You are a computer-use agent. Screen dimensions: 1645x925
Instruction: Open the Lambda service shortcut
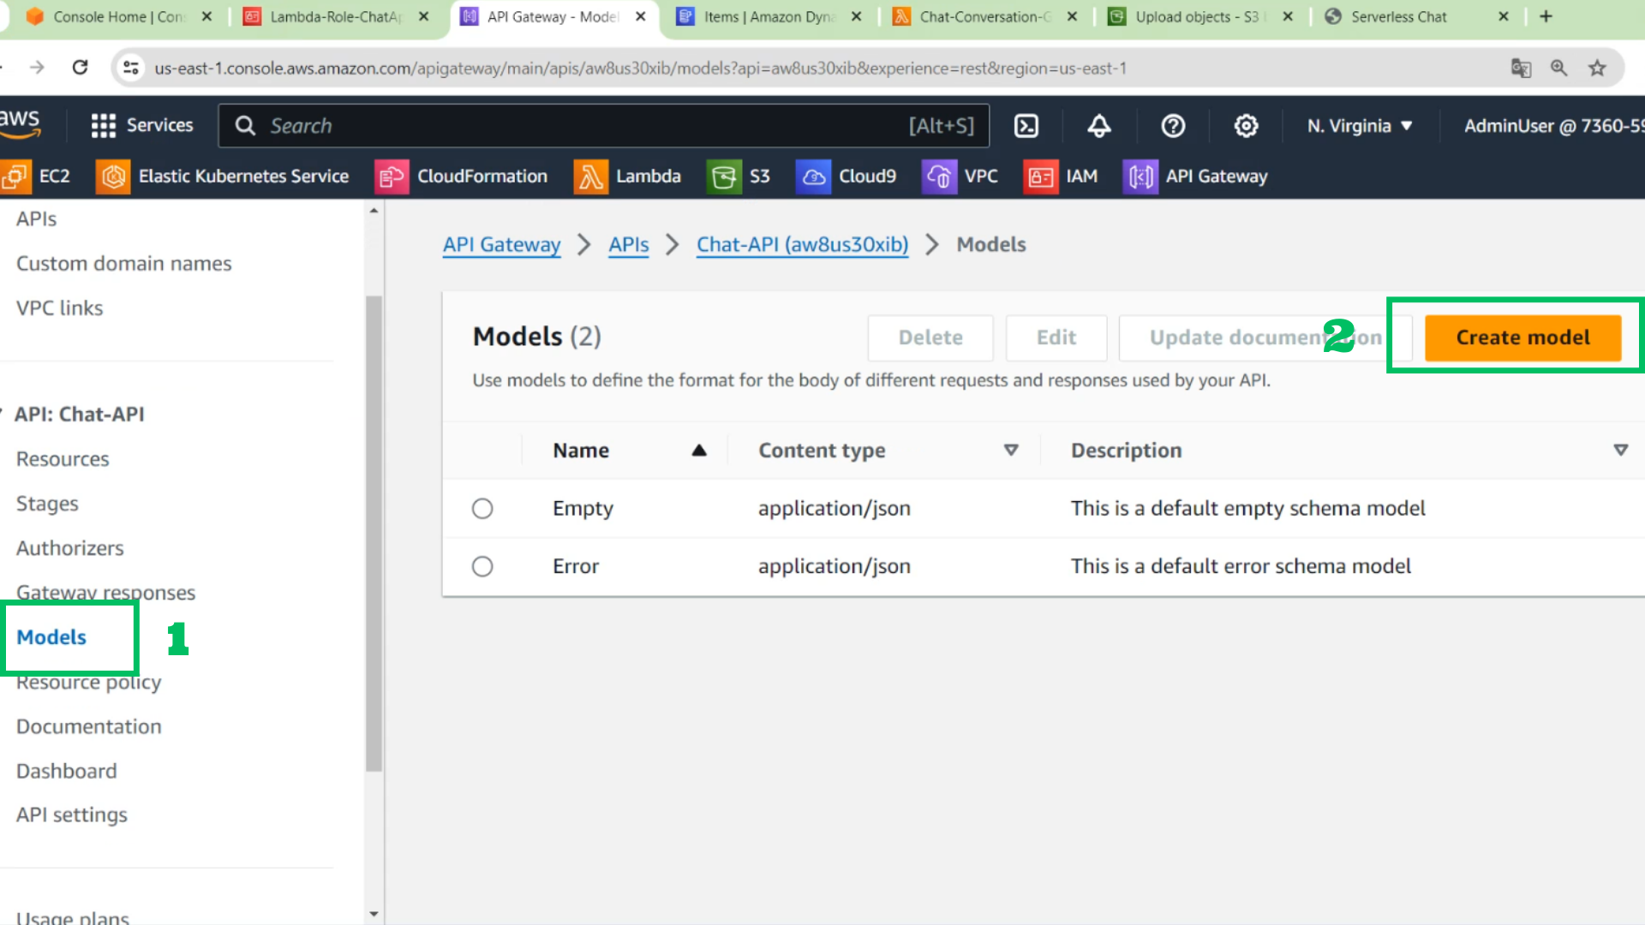[x=627, y=176]
